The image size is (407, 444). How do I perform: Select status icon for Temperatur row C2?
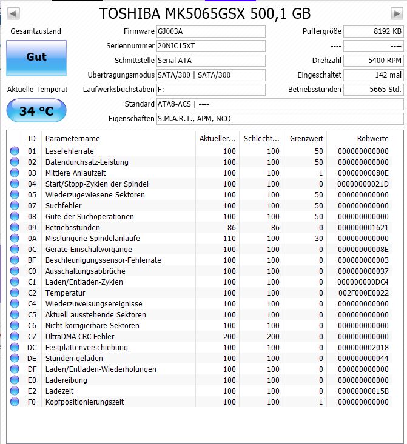(15, 293)
